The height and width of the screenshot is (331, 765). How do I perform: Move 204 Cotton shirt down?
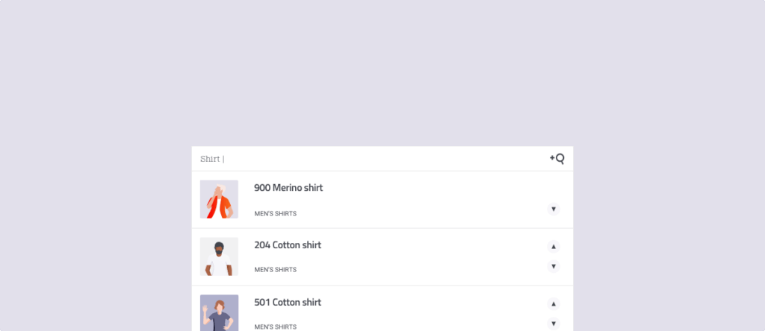554,266
